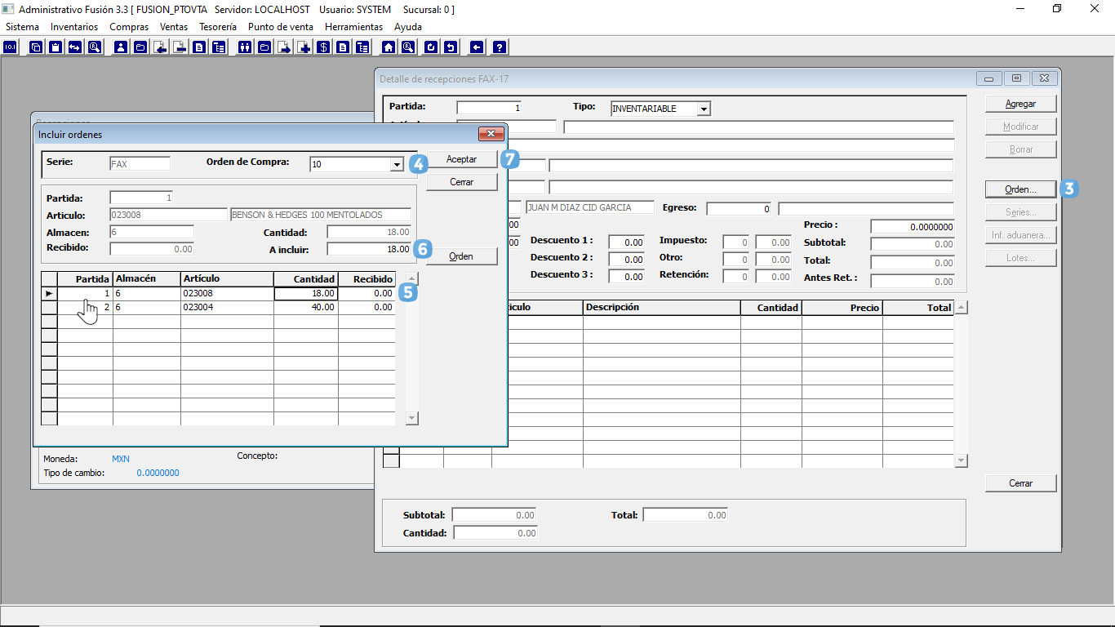Open help with the question mark icon

[x=500, y=47]
